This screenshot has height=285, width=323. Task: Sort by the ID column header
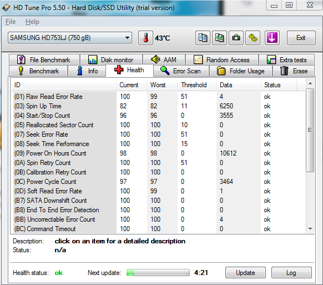(64, 85)
